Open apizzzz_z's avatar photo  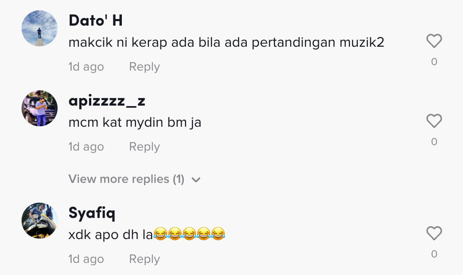pyautogui.click(x=40, y=108)
